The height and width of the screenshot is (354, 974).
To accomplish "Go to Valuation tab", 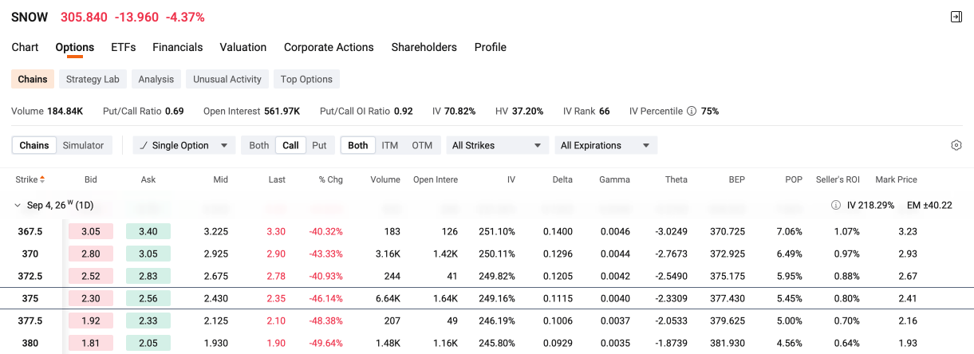I will pos(243,47).
